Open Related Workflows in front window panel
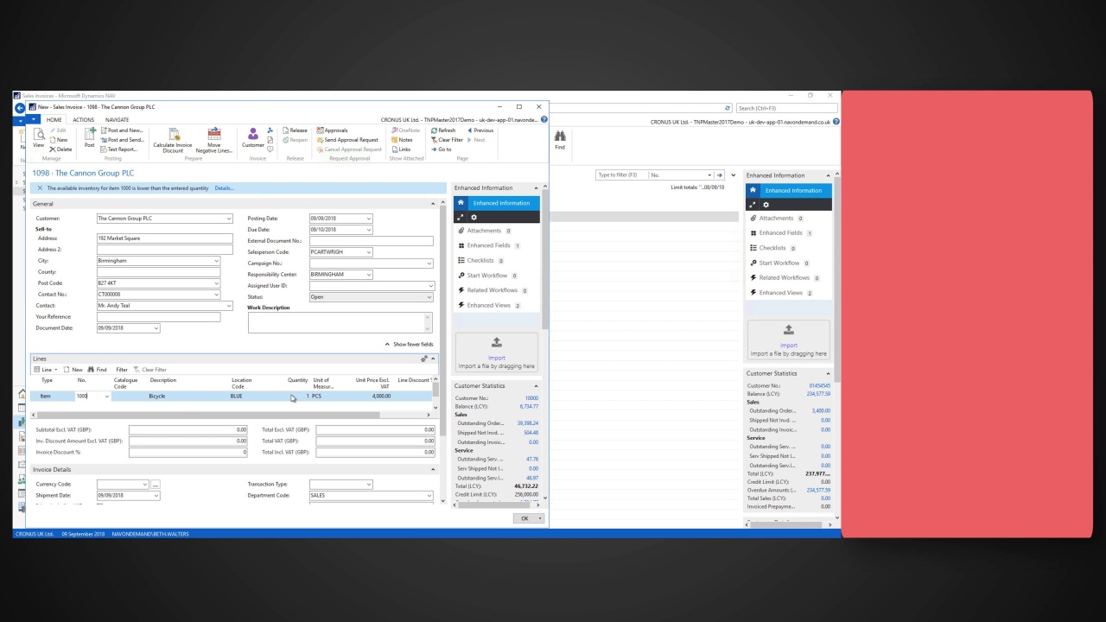Viewport: 1106px width, 622px height. [493, 289]
